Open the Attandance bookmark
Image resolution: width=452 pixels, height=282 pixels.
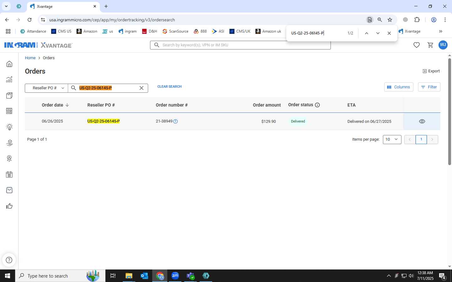click(33, 31)
